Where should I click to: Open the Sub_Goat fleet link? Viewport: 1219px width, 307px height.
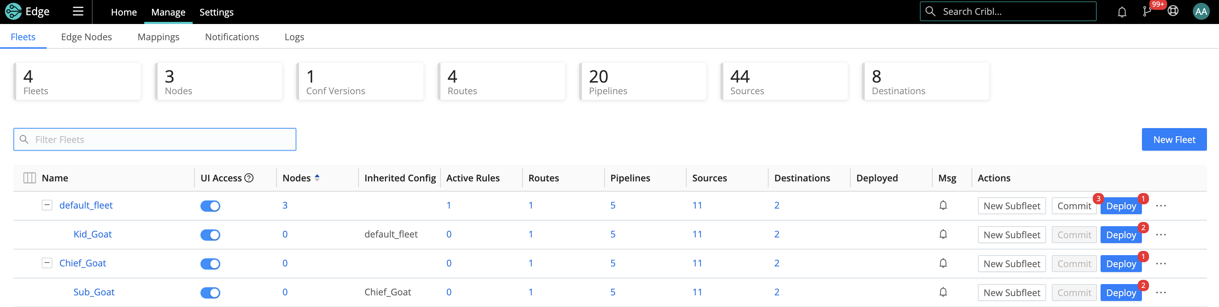click(94, 293)
